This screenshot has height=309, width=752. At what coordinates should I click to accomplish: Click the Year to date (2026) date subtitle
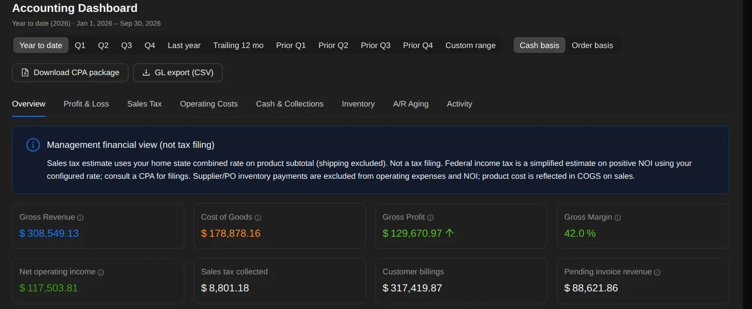click(86, 23)
